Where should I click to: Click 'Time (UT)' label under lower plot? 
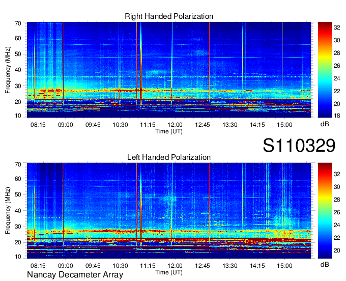tap(169, 272)
